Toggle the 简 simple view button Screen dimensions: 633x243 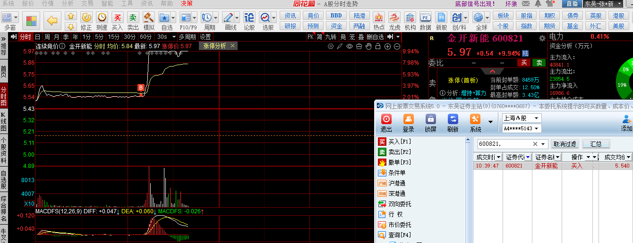(320, 37)
